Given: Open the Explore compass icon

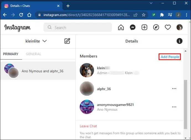Looking at the screenshot, I should coord(156,27).
